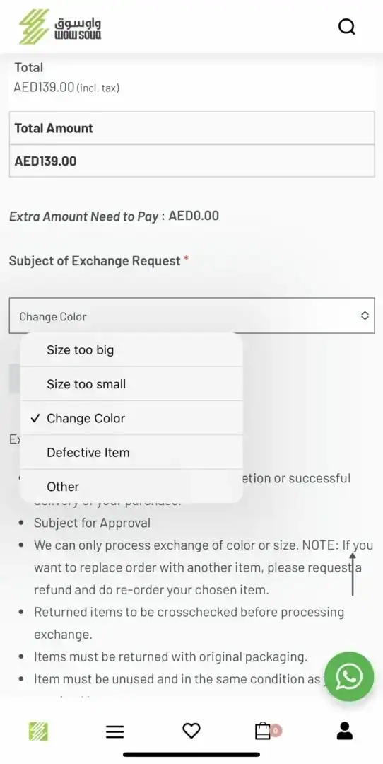Open WhatsApp chat bubble
Screen dimensions: 383x764
(349, 676)
